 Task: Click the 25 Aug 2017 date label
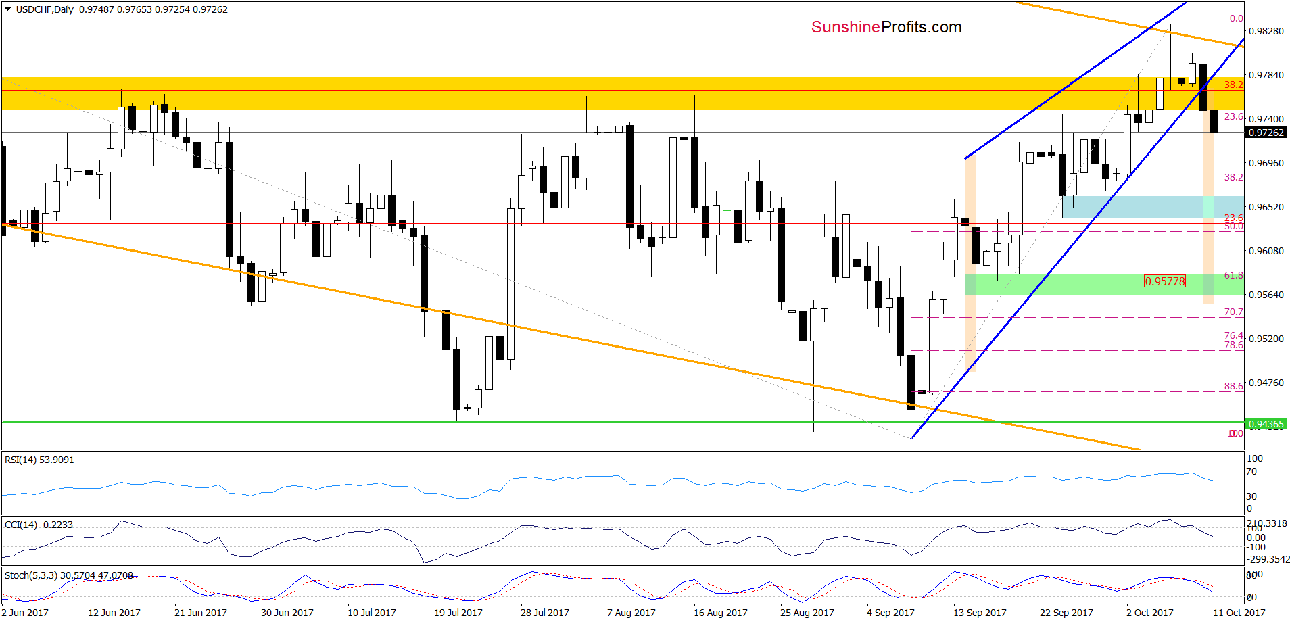pyautogui.click(x=807, y=613)
